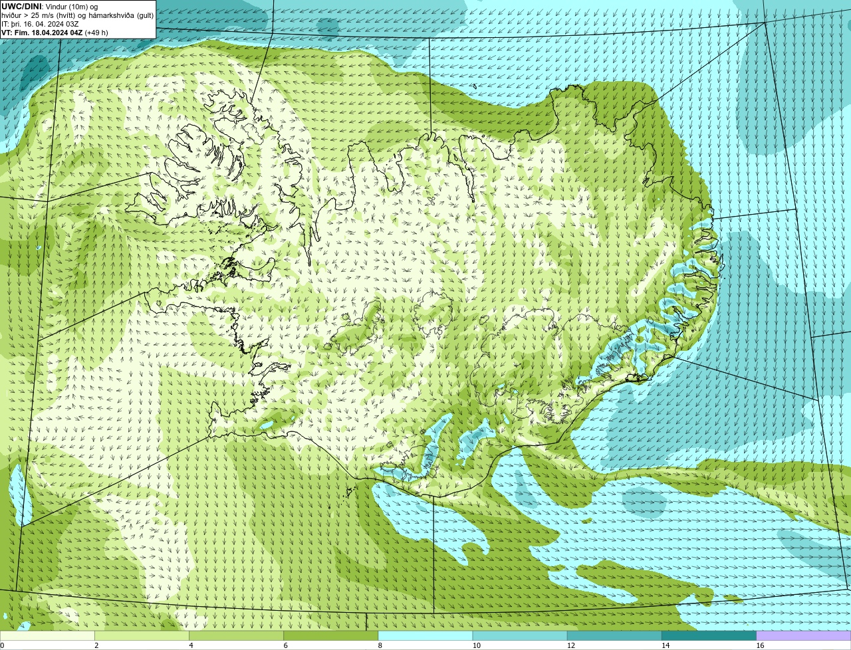The width and height of the screenshot is (851, 650).
Task: Click the '10' label on the color scale
Action: pyautogui.click(x=477, y=645)
